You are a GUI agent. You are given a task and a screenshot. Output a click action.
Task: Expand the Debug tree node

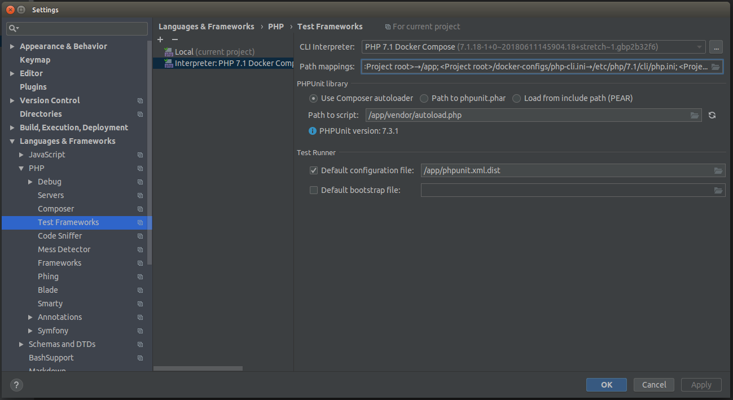(x=30, y=182)
